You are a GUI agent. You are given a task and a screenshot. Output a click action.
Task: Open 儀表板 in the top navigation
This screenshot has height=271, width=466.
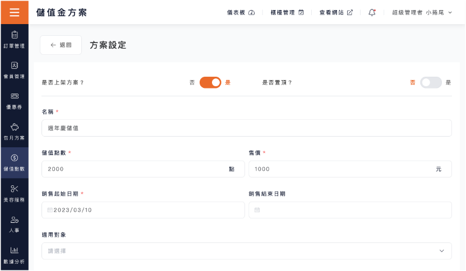[241, 12]
